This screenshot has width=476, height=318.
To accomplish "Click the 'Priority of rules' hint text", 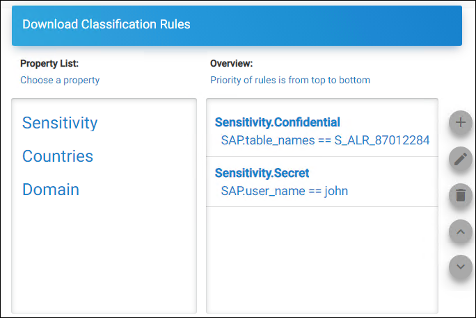I will tap(290, 80).
